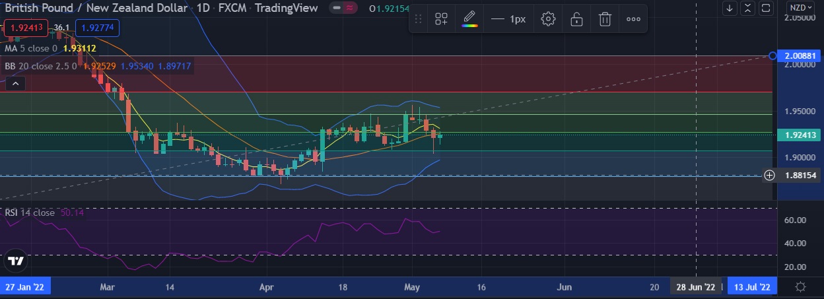
Task: Click the maximize chart pane icon
Action: pyautogui.click(x=765, y=8)
